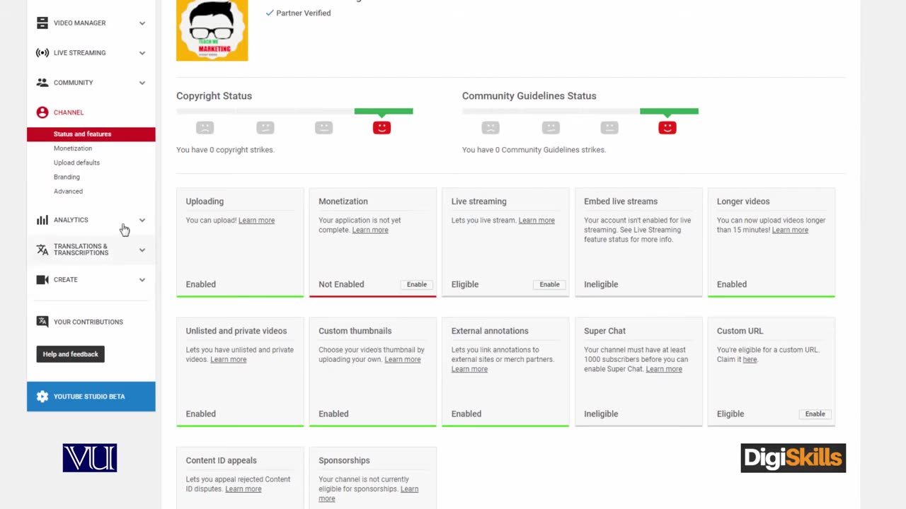Click the Copyright Status green progress bar
The height and width of the screenshot is (509, 906).
click(384, 111)
